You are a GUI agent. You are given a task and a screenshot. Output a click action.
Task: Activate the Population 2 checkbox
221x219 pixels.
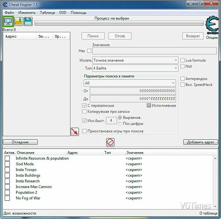(x=7, y=192)
